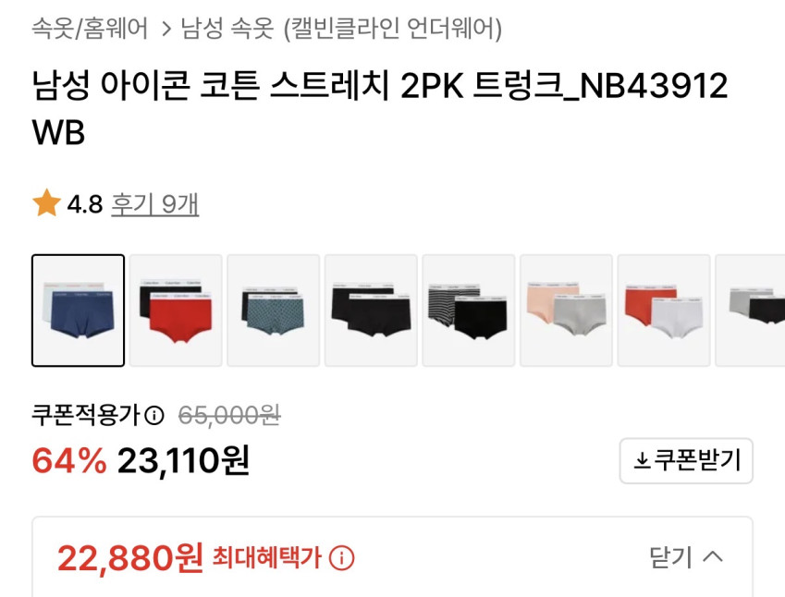The width and height of the screenshot is (785, 597).
Task: Click the orange star rating icon
Action: click(46, 203)
